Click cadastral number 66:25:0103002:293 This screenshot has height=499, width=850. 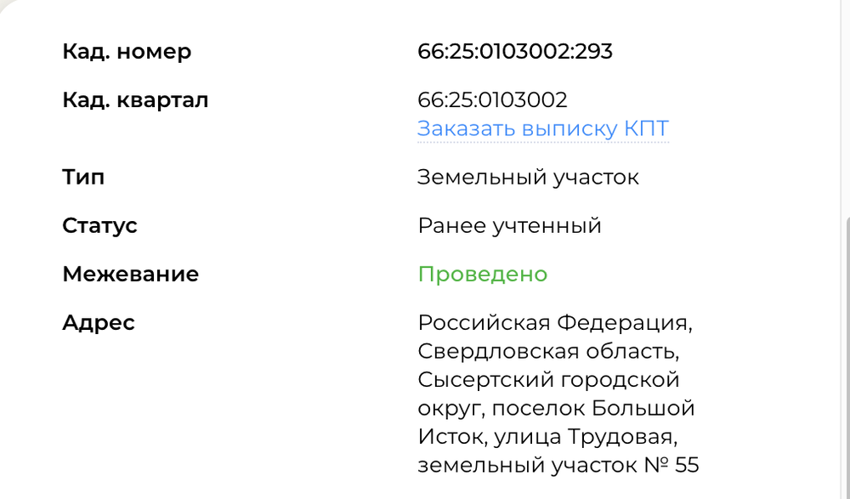click(x=515, y=52)
